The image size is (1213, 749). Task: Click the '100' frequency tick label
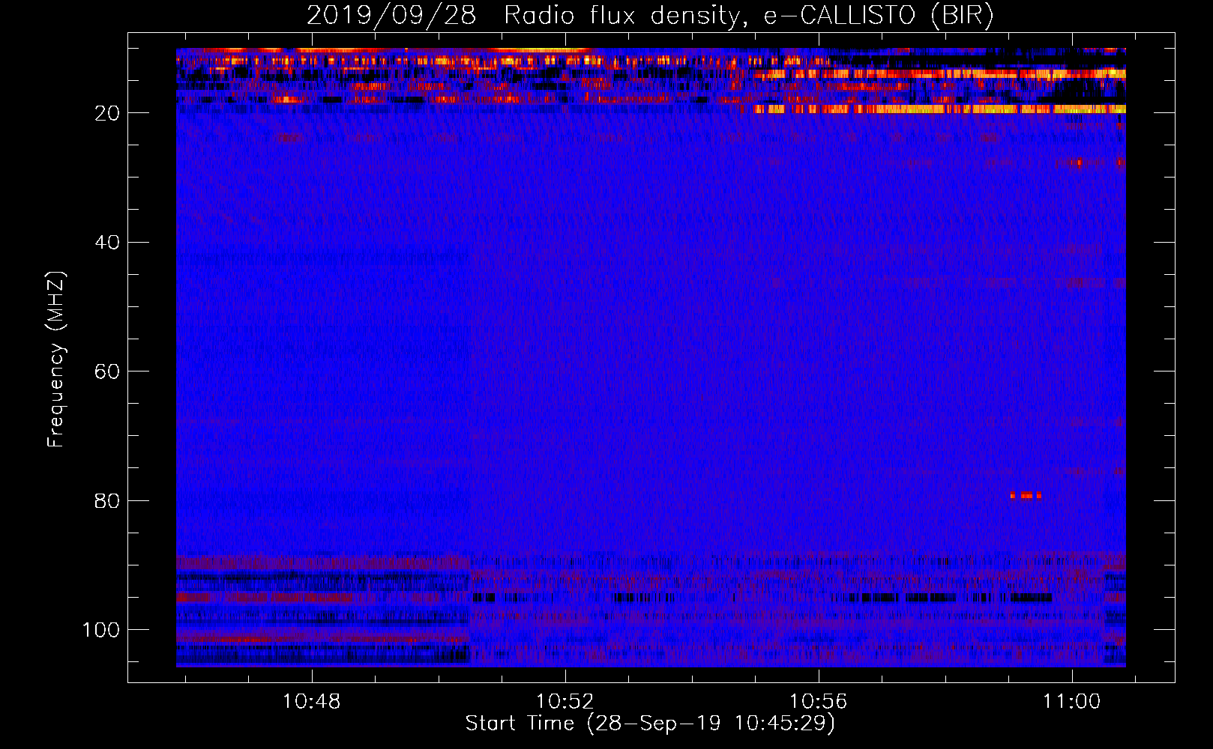pos(101,630)
